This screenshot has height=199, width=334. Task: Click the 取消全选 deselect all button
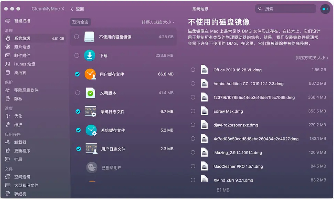(80, 22)
